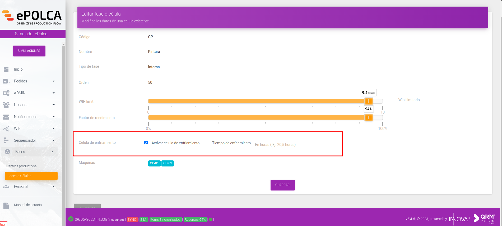Image resolution: width=502 pixels, height=226 pixels.
Task: Open the Inicio dashboard icon
Action: 6,69
